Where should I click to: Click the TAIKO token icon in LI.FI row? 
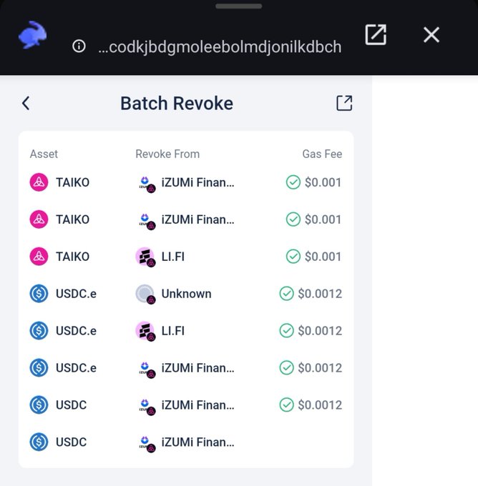point(39,257)
